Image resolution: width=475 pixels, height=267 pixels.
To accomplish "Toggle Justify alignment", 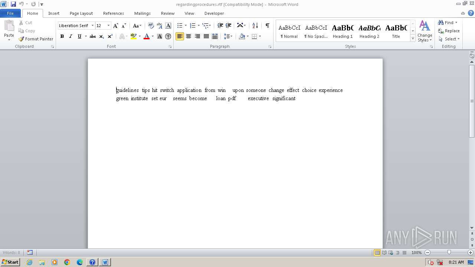I will (x=206, y=36).
